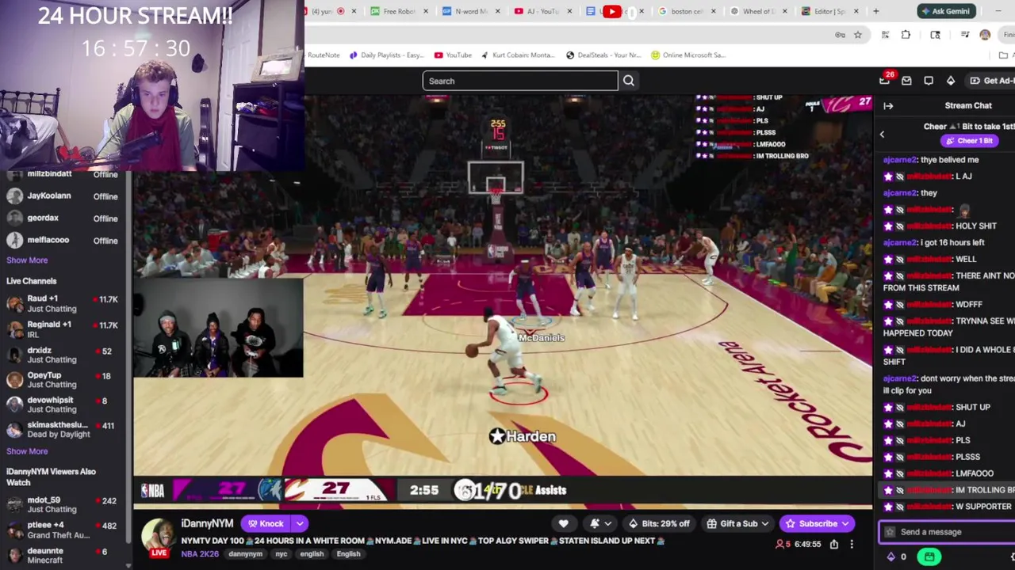Click the Bits diamond icon below chat
Screen dimensions: 1015x570
(891, 557)
